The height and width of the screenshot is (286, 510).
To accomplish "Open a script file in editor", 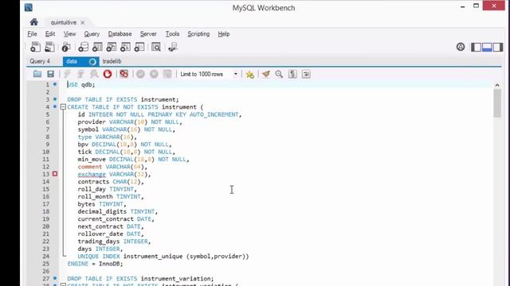I will click(x=37, y=74).
